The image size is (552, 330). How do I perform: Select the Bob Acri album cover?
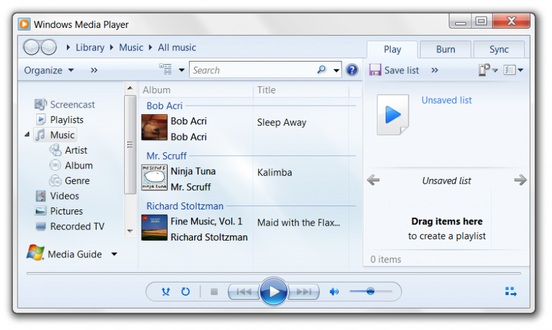(x=154, y=128)
